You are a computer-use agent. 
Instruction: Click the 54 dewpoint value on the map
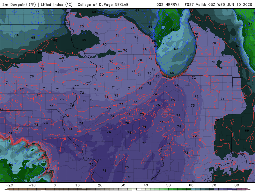[251, 24]
